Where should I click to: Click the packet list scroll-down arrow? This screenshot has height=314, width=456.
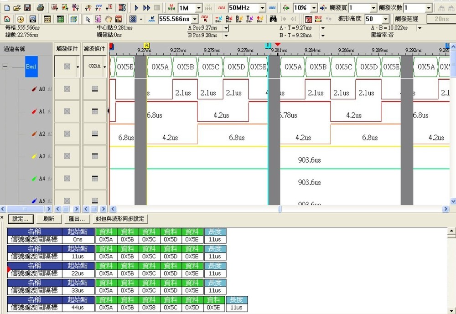click(x=451, y=311)
